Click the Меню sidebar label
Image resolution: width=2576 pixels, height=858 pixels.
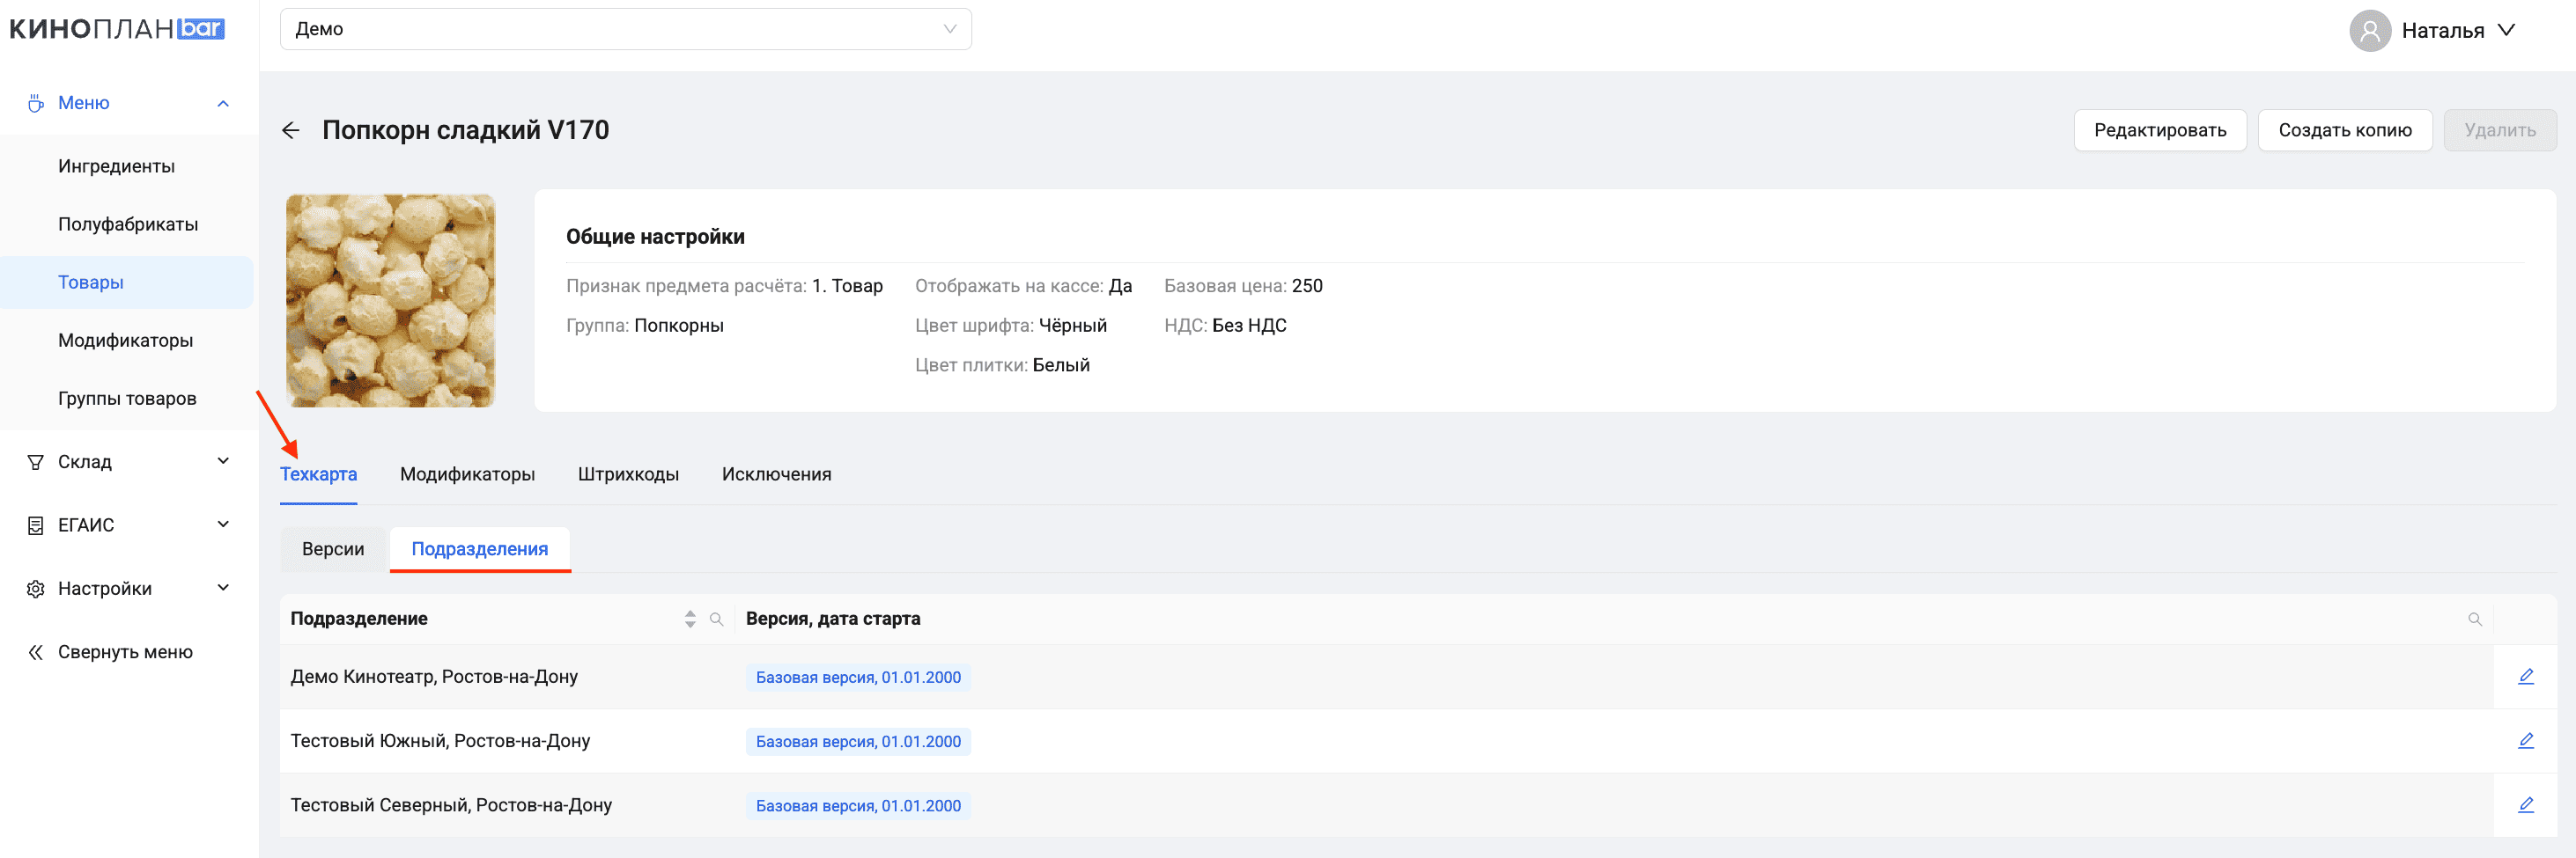pos(84,103)
